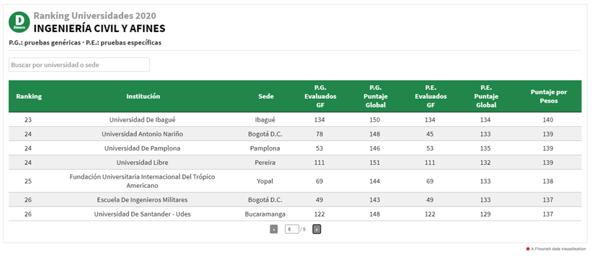Click P.E. Puntaje Global value 135
595x268 pixels.
click(485, 148)
